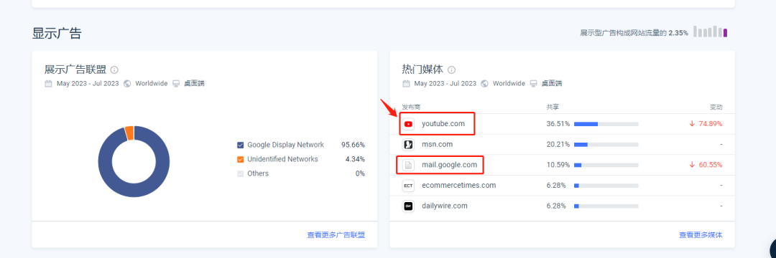Click the Others 0% legend value
This screenshot has height=258, width=776.
[360, 173]
